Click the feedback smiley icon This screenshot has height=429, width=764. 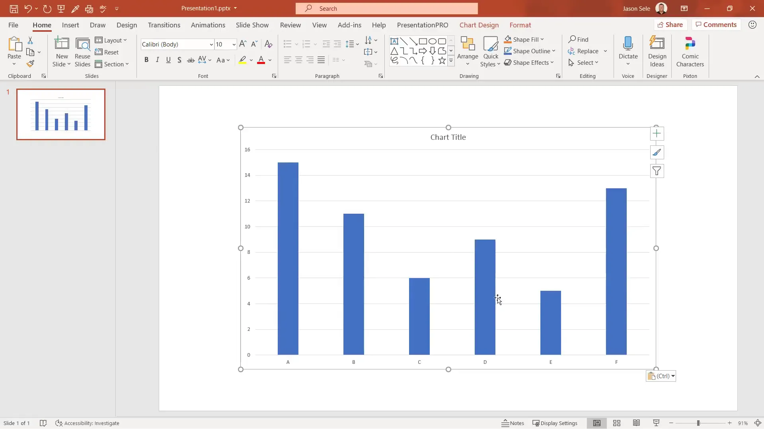752,25
